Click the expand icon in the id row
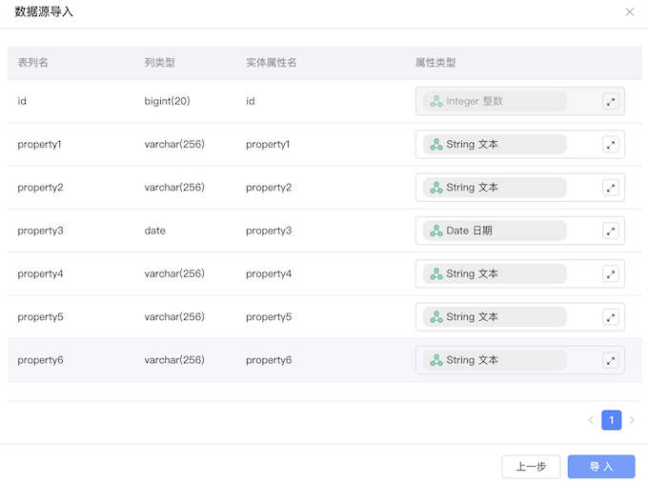 coord(611,102)
